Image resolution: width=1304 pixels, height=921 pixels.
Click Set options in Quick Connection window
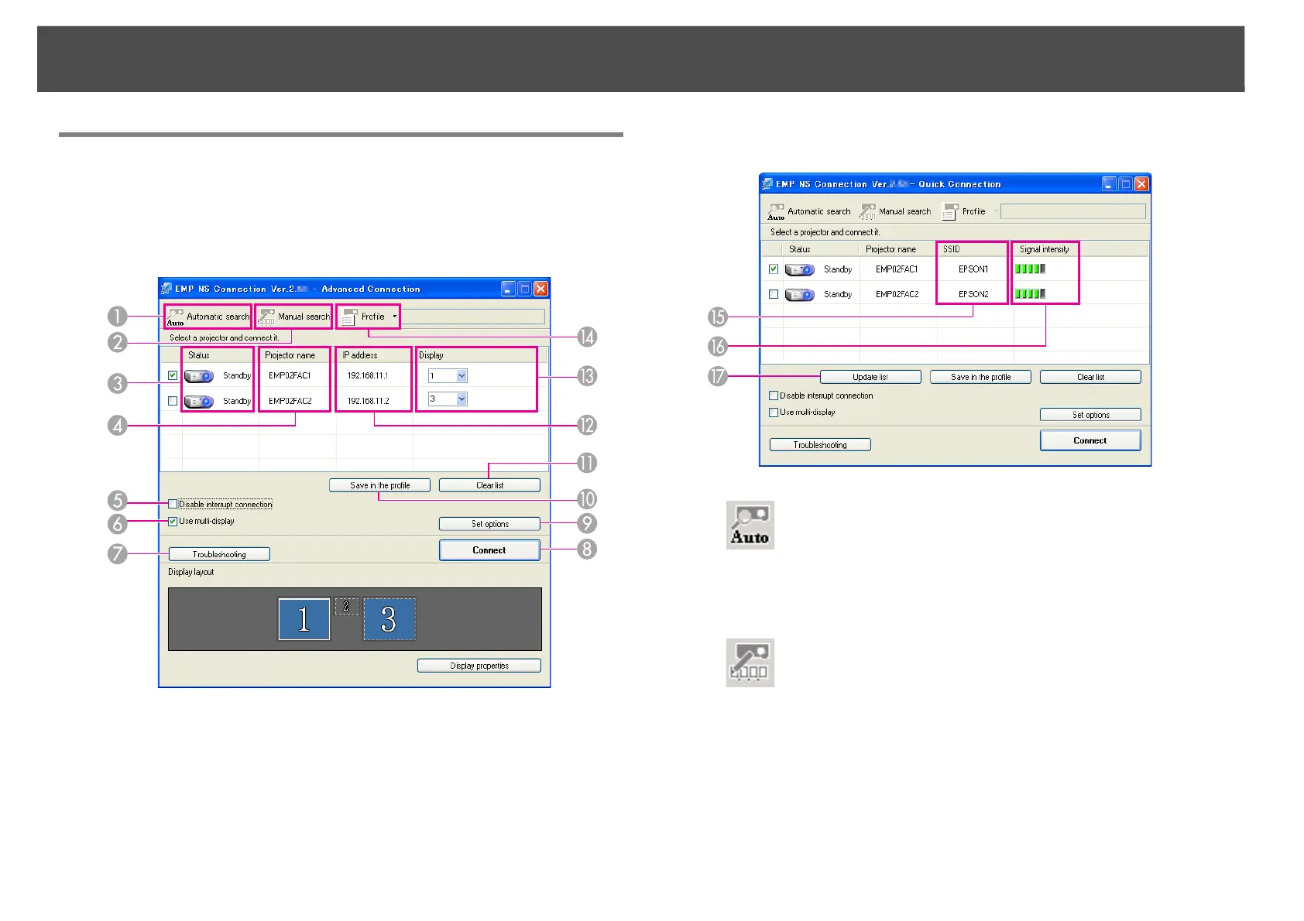point(1090,415)
